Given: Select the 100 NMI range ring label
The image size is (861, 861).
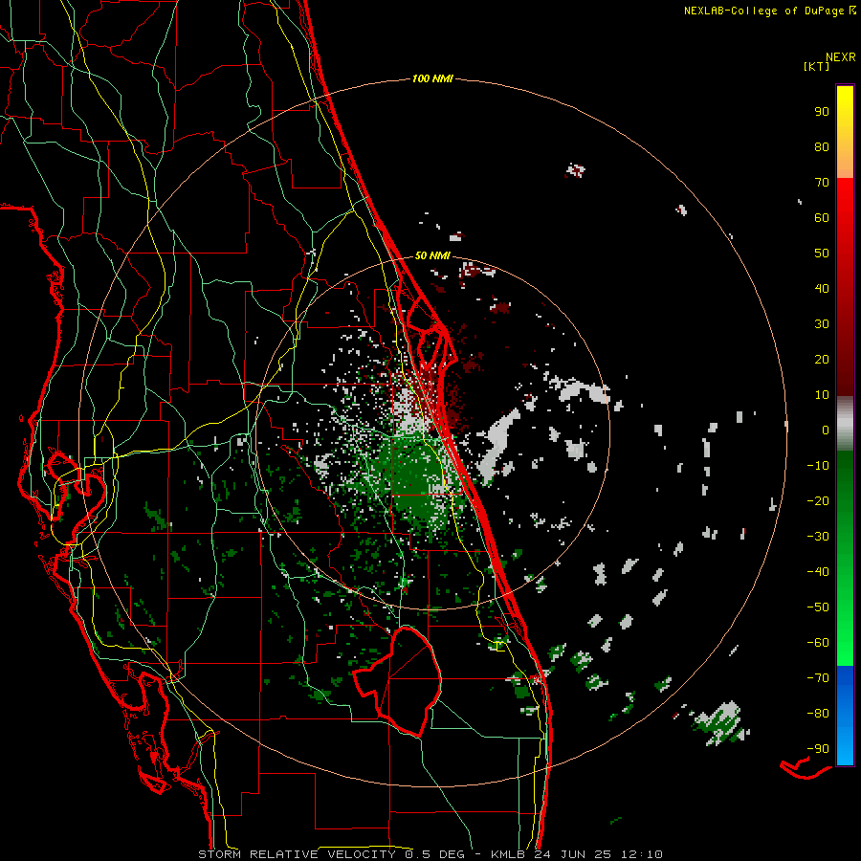Looking at the screenshot, I should 432,79.
